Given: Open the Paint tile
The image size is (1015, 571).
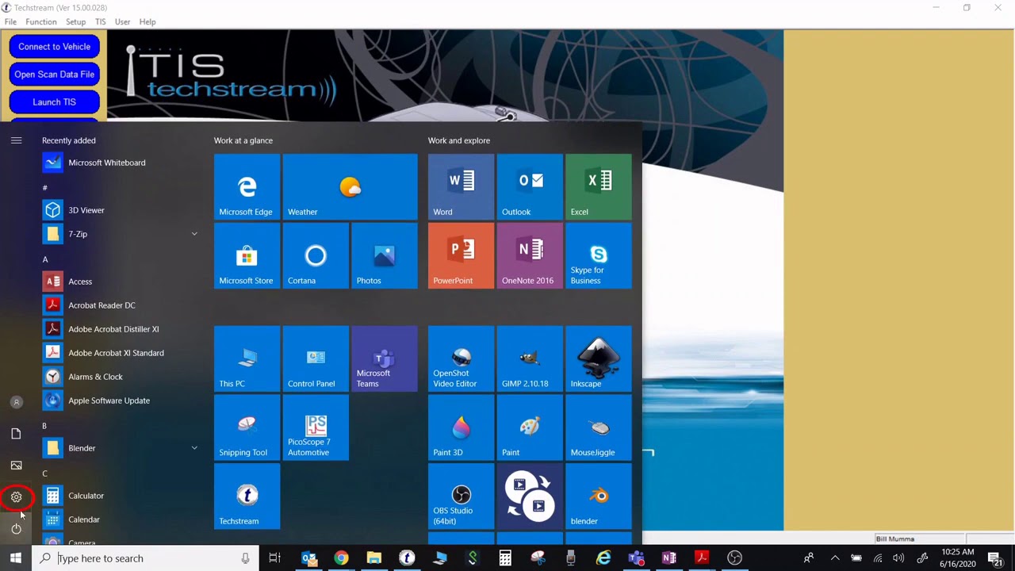Looking at the screenshot, I should (530, 427).
